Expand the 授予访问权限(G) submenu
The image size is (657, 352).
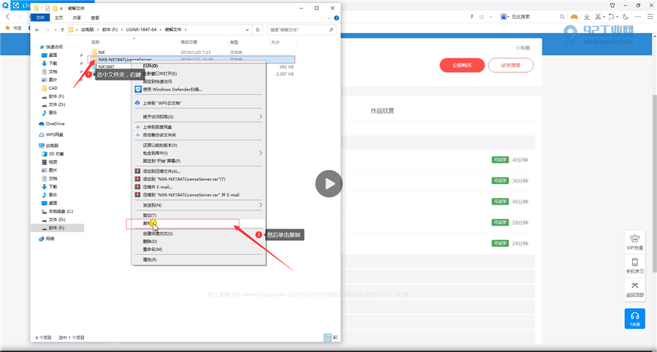tap(260, 117)
